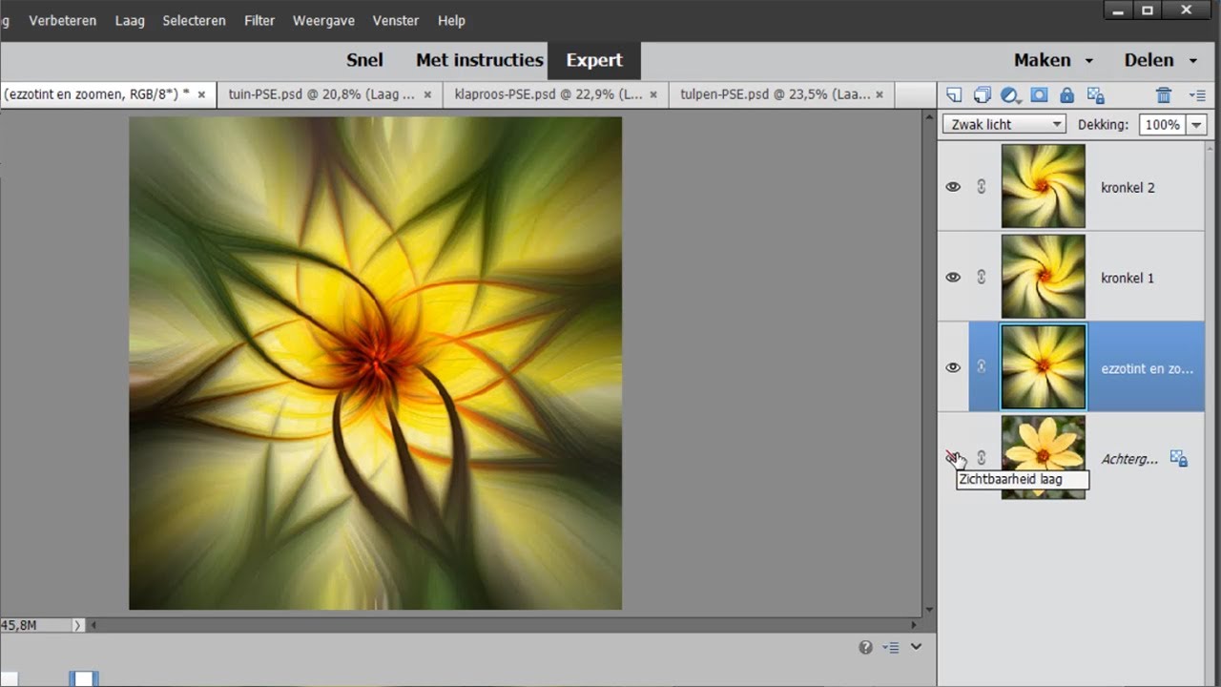
Task: Select the kronkel 1 layer thumbnail
Action: [1043, 277]
